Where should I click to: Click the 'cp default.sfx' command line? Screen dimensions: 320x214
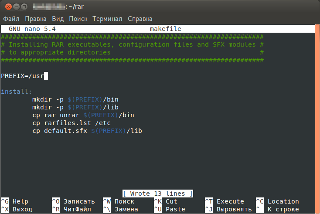(87, 131)
